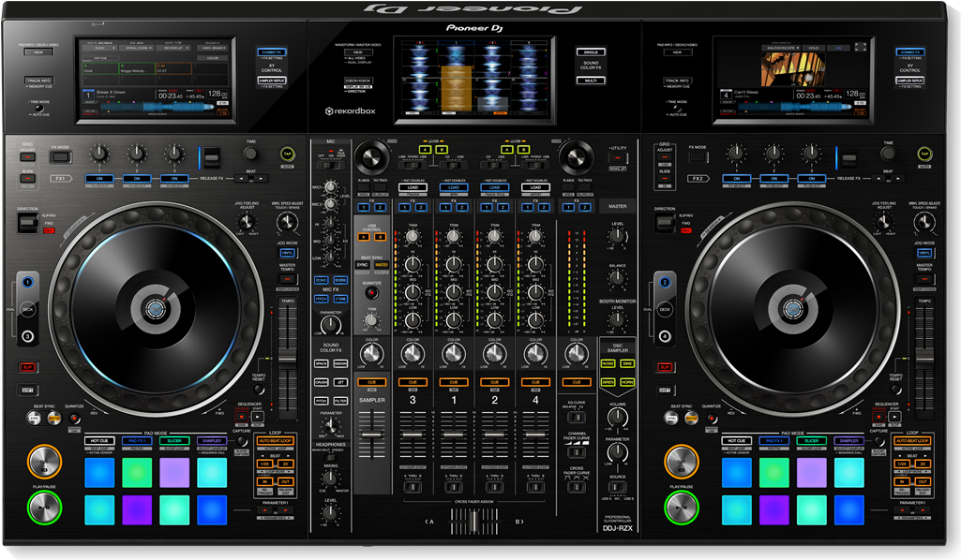Enable the ECHO button in Mic FX
The height and width of the screenshot is (560, 961).
tap(322, 279)
